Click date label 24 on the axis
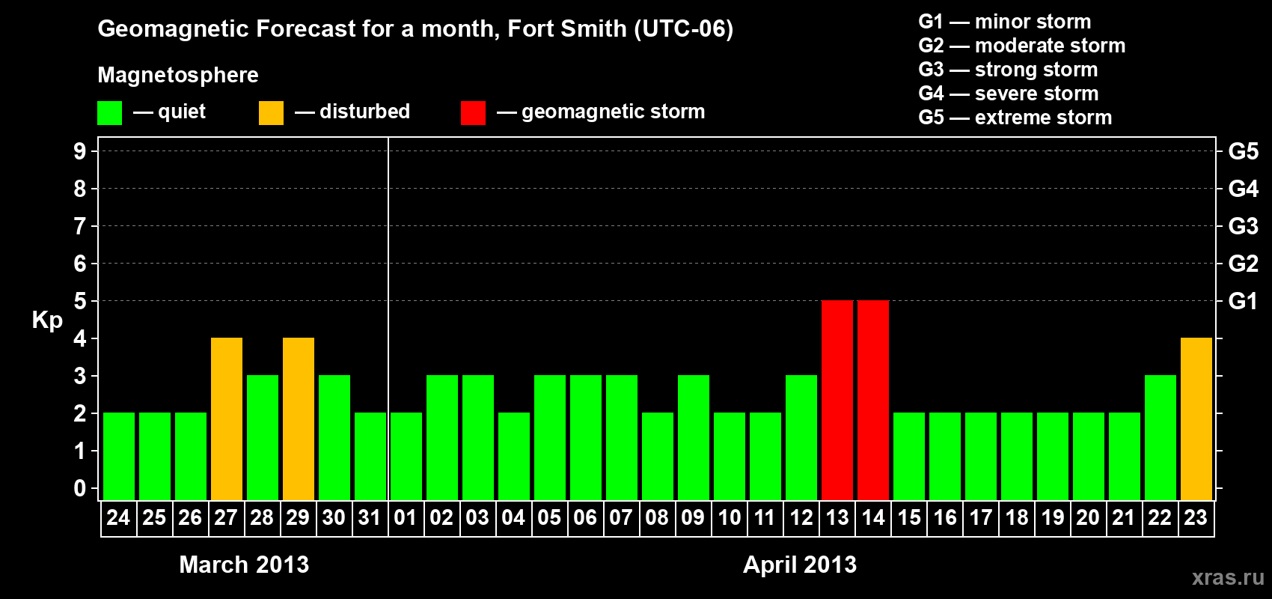The width and height of the screenshot is (1272, 599). [118, 517]
